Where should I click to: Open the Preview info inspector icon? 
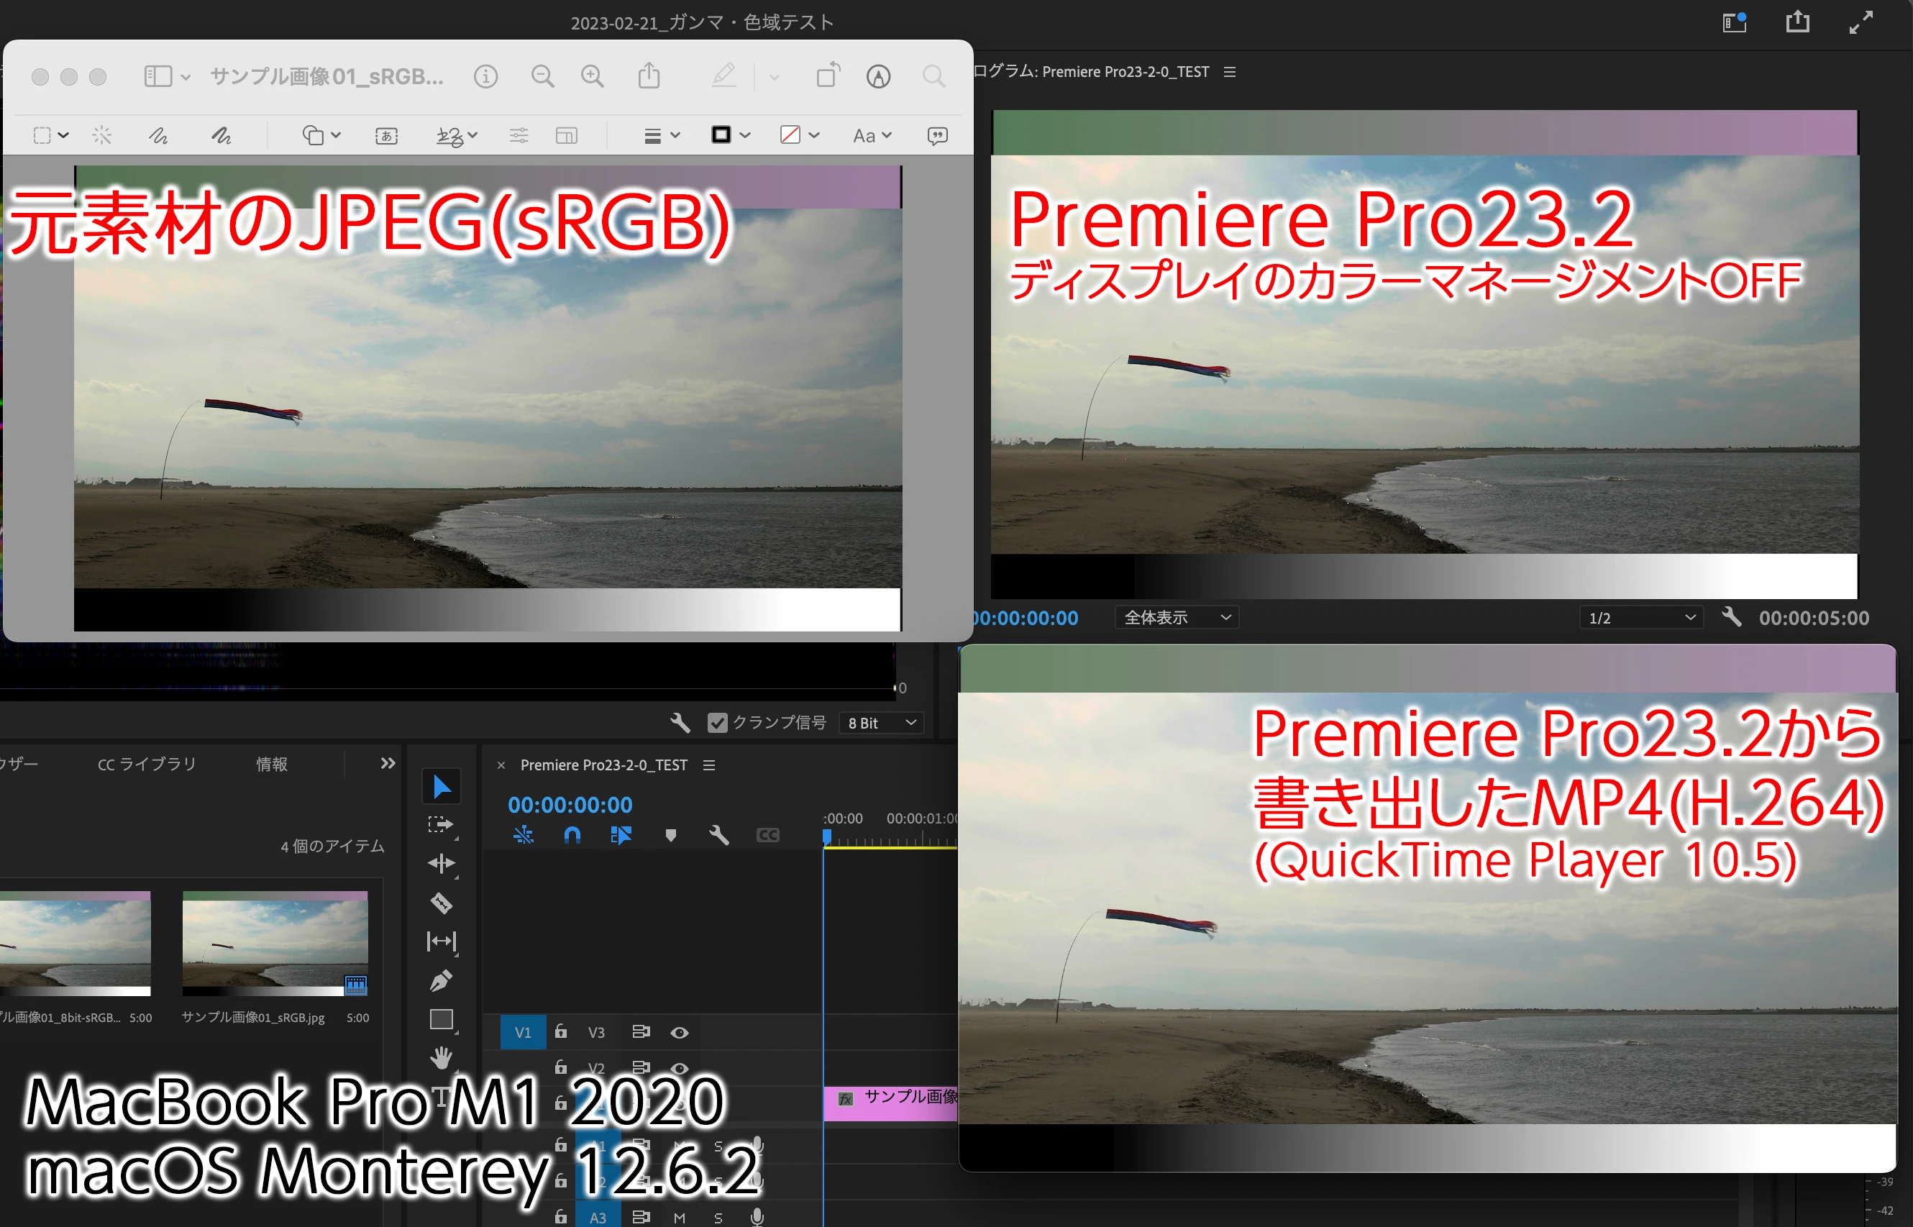click(486, 76)
